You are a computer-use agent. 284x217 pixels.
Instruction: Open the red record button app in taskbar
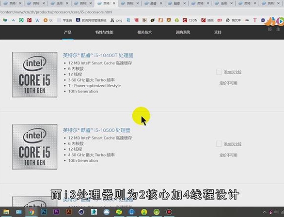click(x=169, y=212)
